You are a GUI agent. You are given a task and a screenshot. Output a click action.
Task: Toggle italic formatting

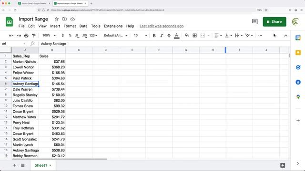point(162,36)
